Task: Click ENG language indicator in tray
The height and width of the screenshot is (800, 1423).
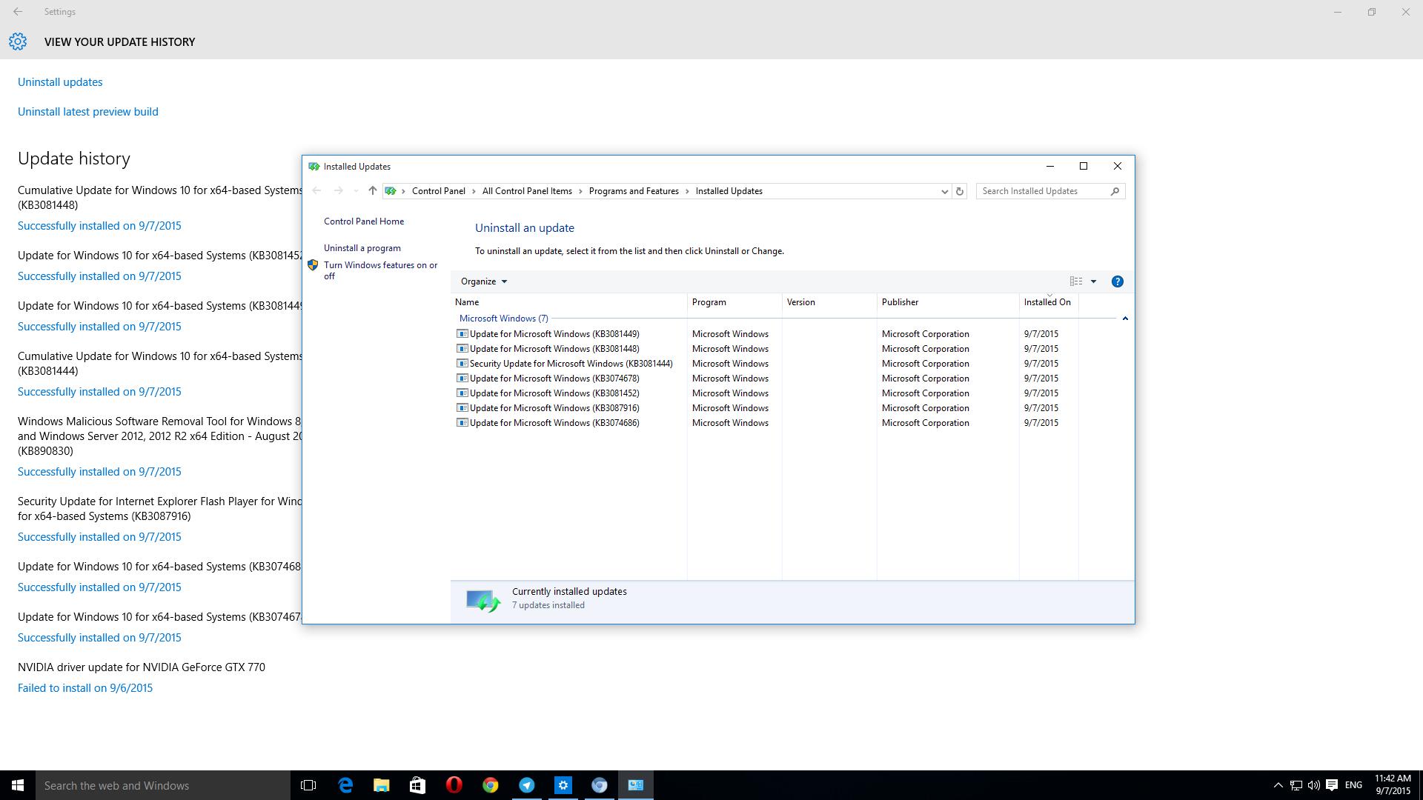Action: [1353, 785]
